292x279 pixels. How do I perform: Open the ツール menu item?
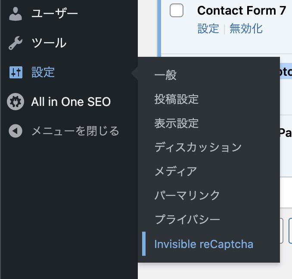point(49,43)
